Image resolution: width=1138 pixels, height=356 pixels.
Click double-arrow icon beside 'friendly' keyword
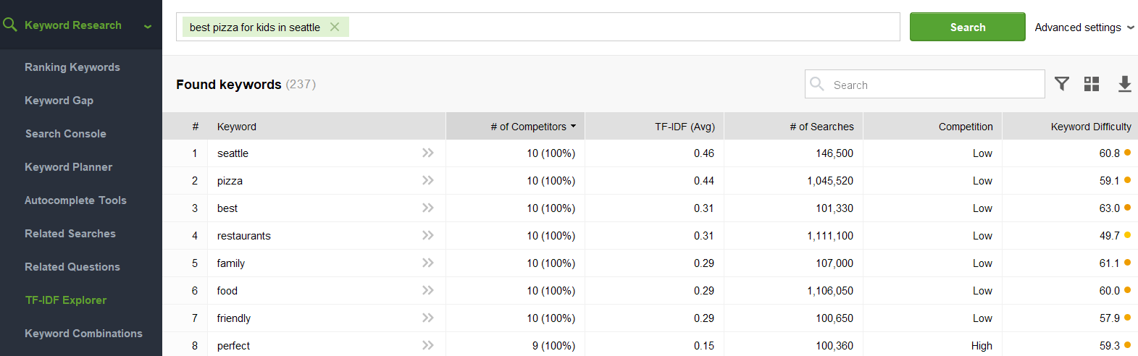click(x=428, y=318)
